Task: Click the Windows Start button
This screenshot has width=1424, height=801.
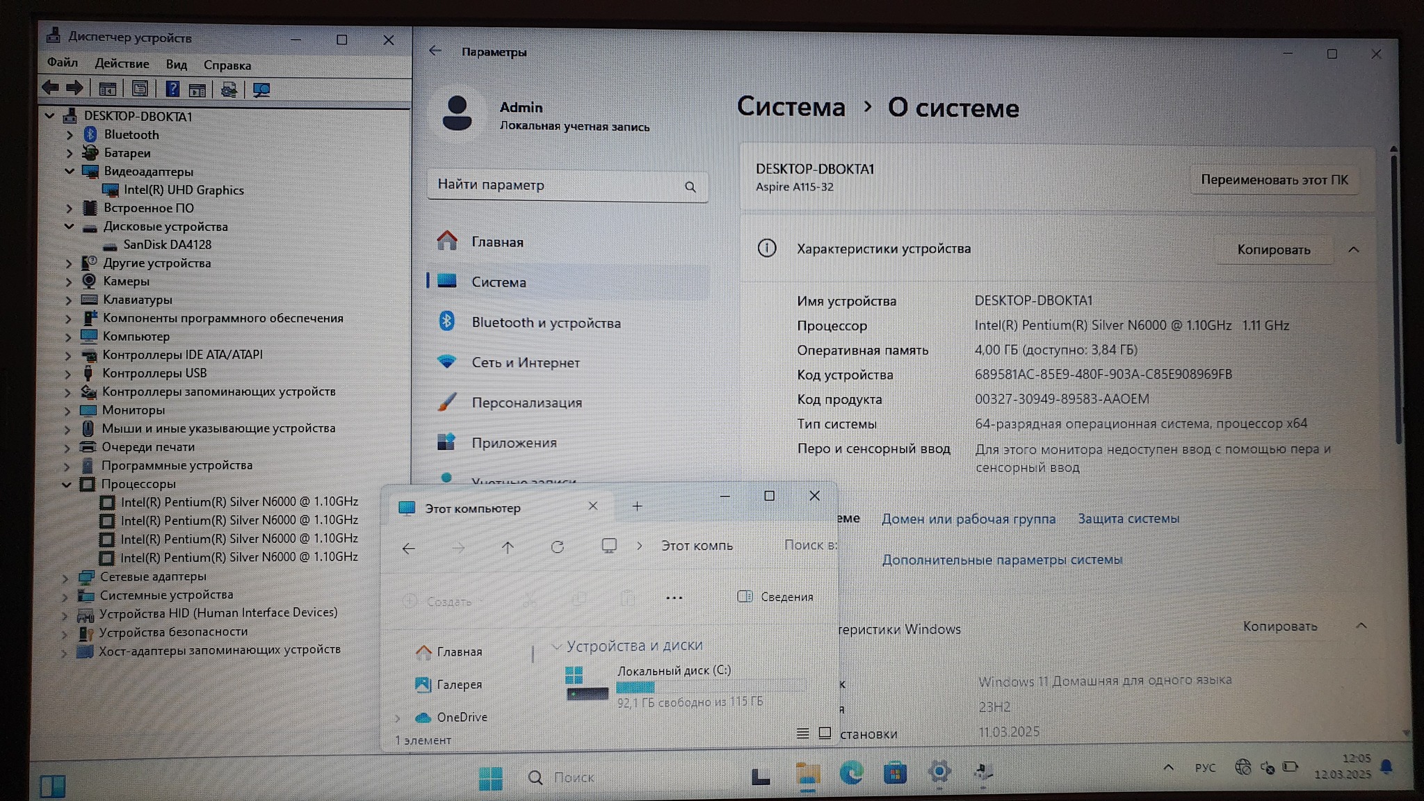Action: click(490, 777)
